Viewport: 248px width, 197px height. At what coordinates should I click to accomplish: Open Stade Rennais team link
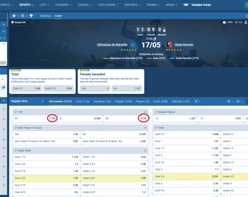coord(184,45)
